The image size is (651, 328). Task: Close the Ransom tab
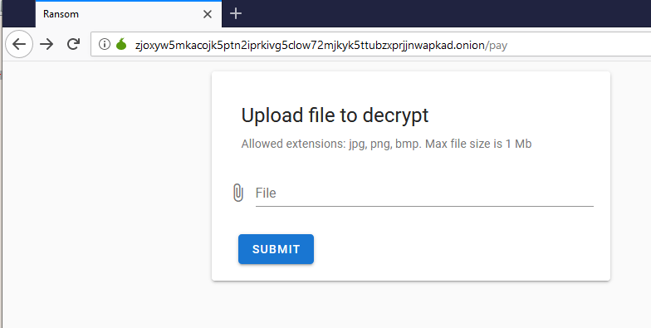click(x=208, y=14)
